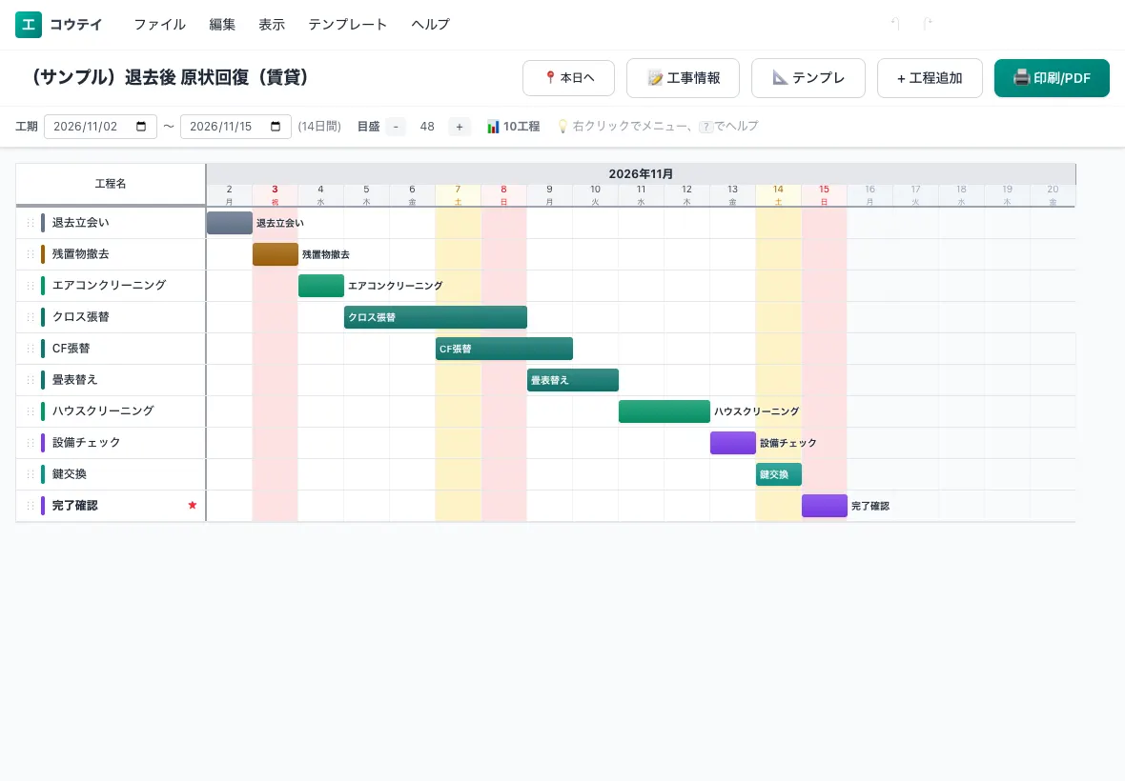Click the redo arrow icon

[927, 24]
